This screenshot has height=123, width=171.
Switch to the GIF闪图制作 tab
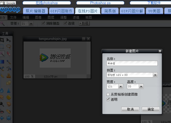61,11
